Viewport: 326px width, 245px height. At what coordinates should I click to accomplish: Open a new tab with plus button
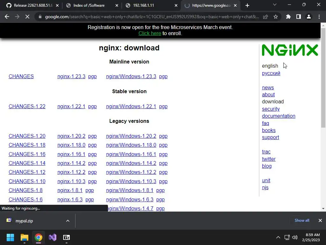point(247,5)
